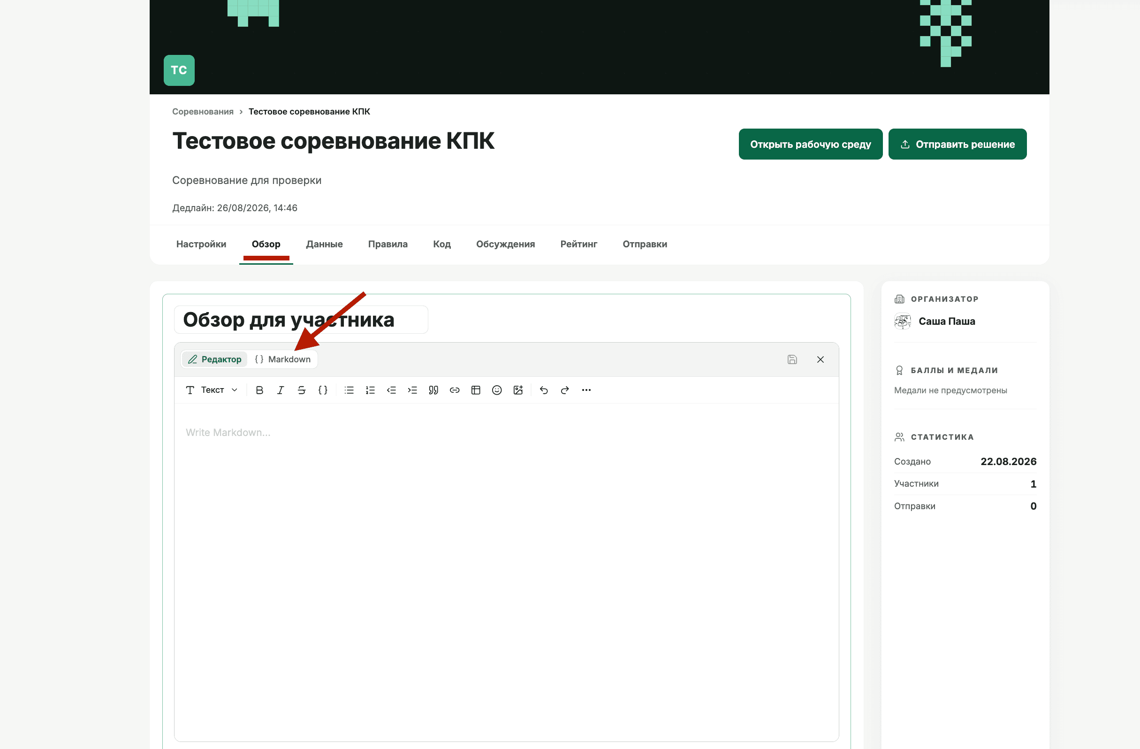Open organizer Саша Паша profile
This screenshot has width=1140, height=749.
tap(947, 321)
